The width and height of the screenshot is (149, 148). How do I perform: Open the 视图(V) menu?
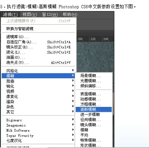(30, 15)
